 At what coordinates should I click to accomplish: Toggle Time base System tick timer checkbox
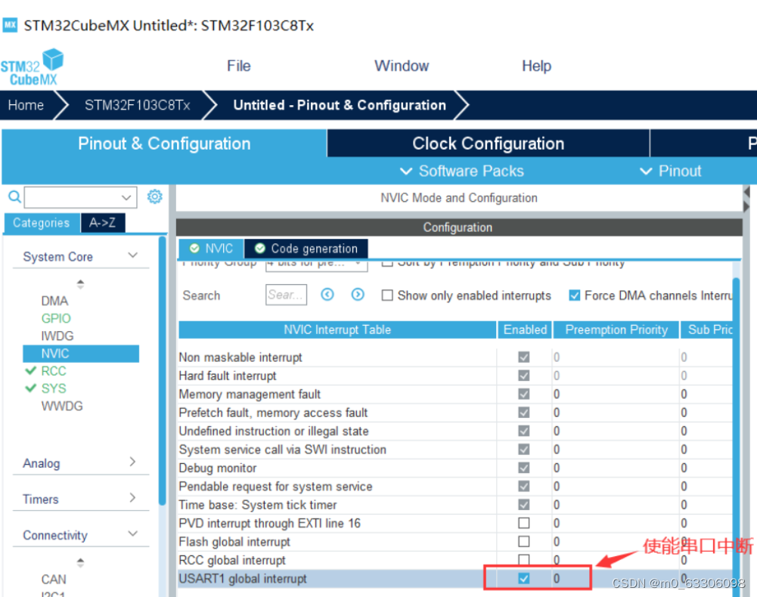pos(524,505)
